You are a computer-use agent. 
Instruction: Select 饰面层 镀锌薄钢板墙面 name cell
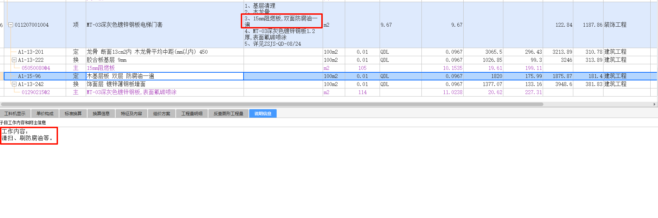[x=165, y=84]
